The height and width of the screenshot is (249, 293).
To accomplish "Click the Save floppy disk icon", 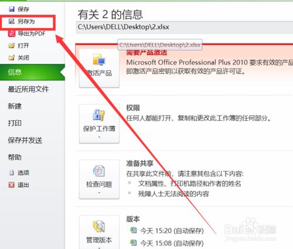I will (x=12, y=9).
